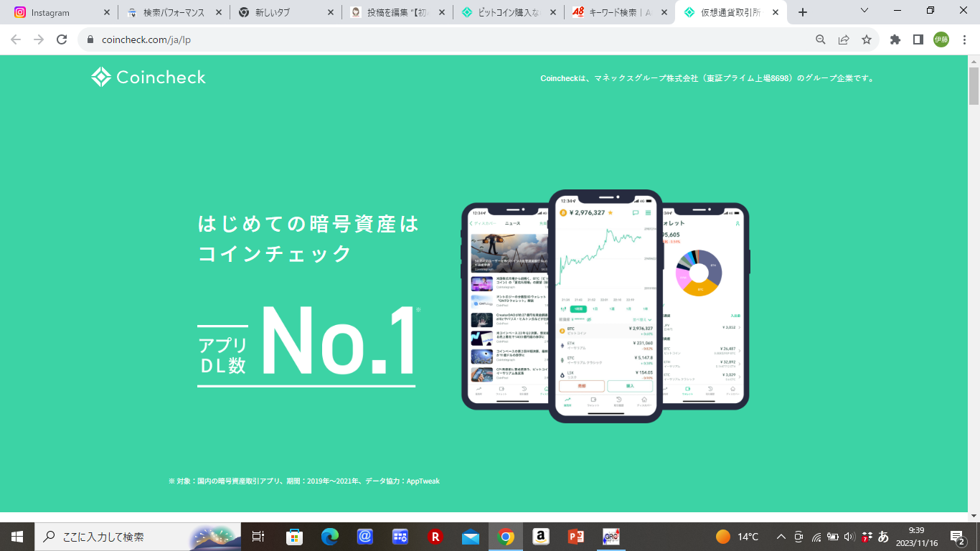The width and height of the screenshot is (980, 551).
Task: Switch to the キーワード検索 tab
Action: coord(621,12)
